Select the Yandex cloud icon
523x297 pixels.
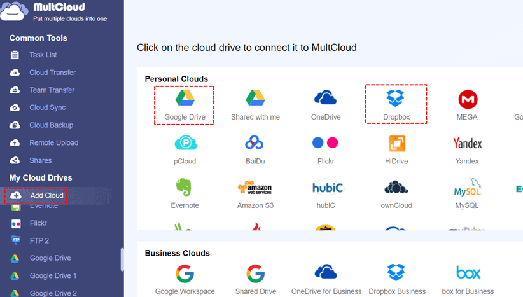[x=467, y=144]
